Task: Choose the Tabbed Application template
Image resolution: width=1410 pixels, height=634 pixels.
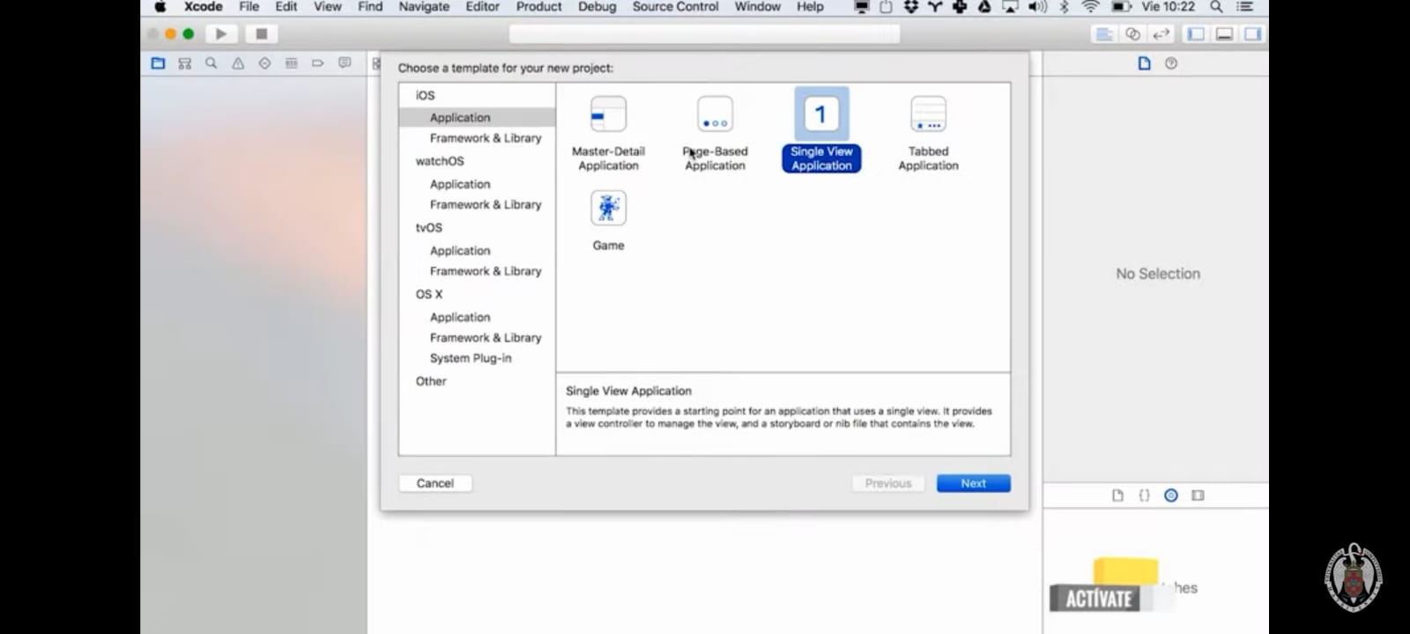Action: 928,132
